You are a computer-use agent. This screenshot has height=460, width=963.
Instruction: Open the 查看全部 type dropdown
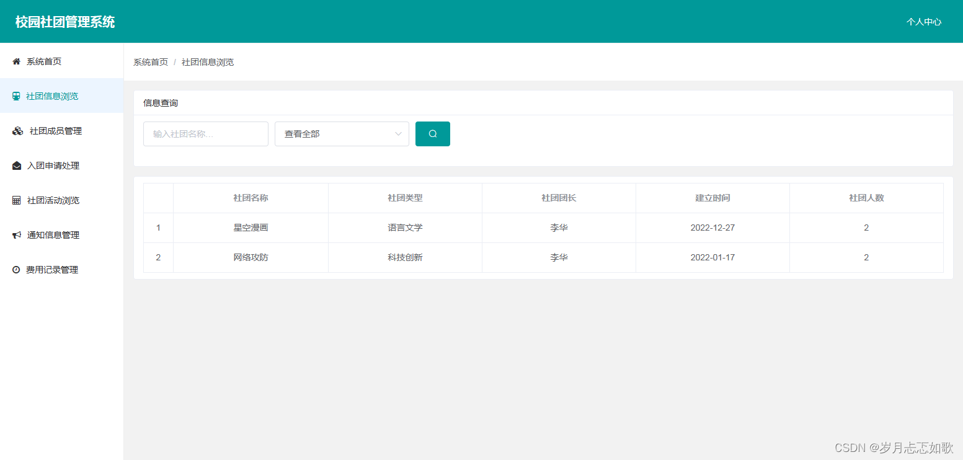[x=342, y=134]
